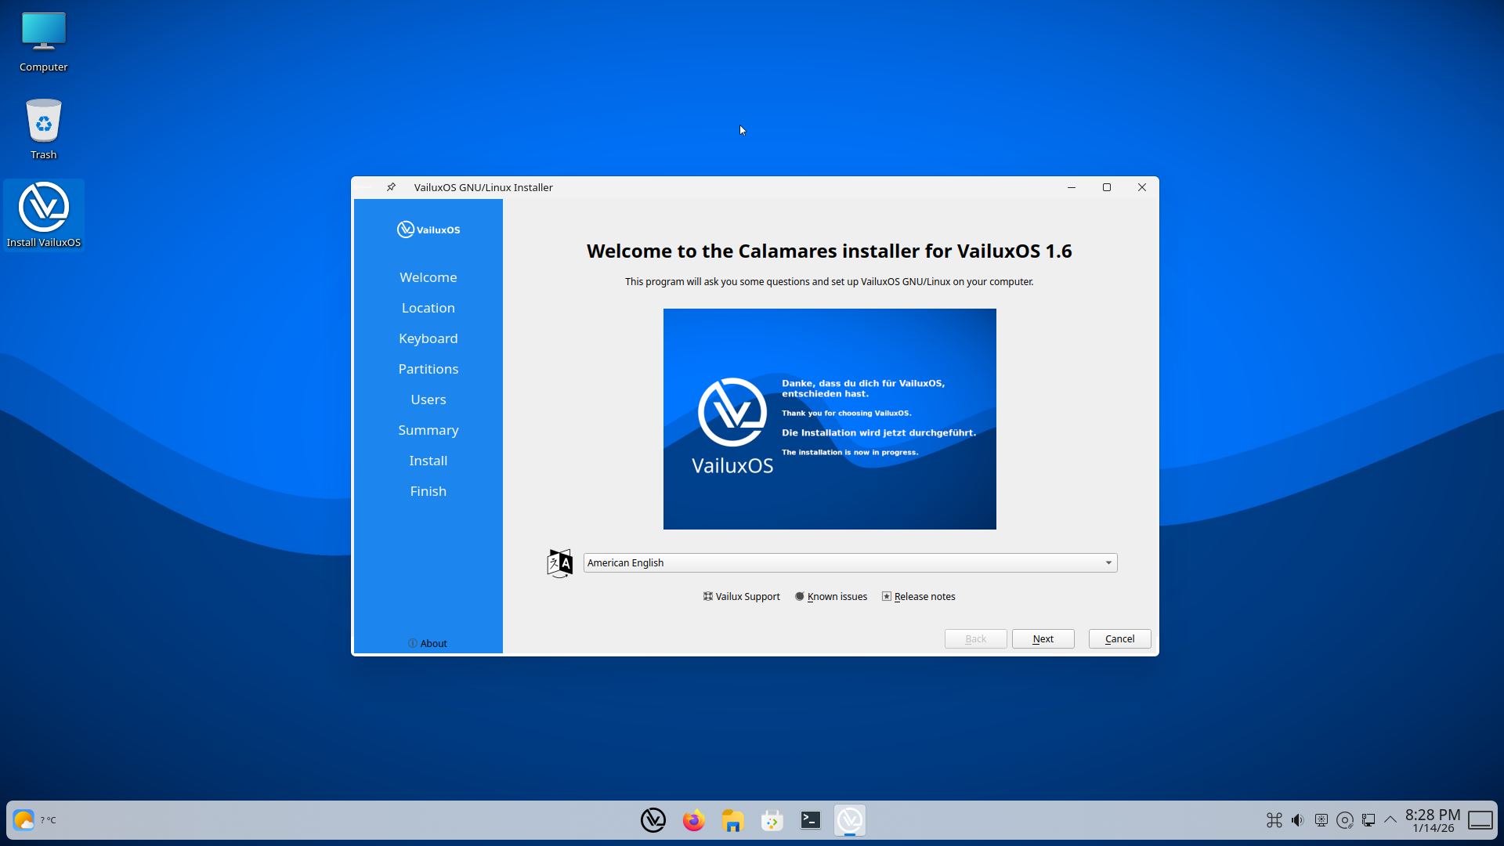1504x846 pixels.
Task: Launch Firefox from the taskbar
Action: coord(693,820)
